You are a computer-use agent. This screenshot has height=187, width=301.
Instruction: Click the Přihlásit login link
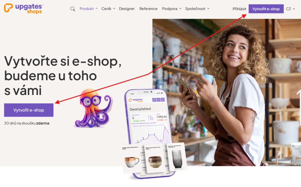pyautogui.click(x=239, y=9)
